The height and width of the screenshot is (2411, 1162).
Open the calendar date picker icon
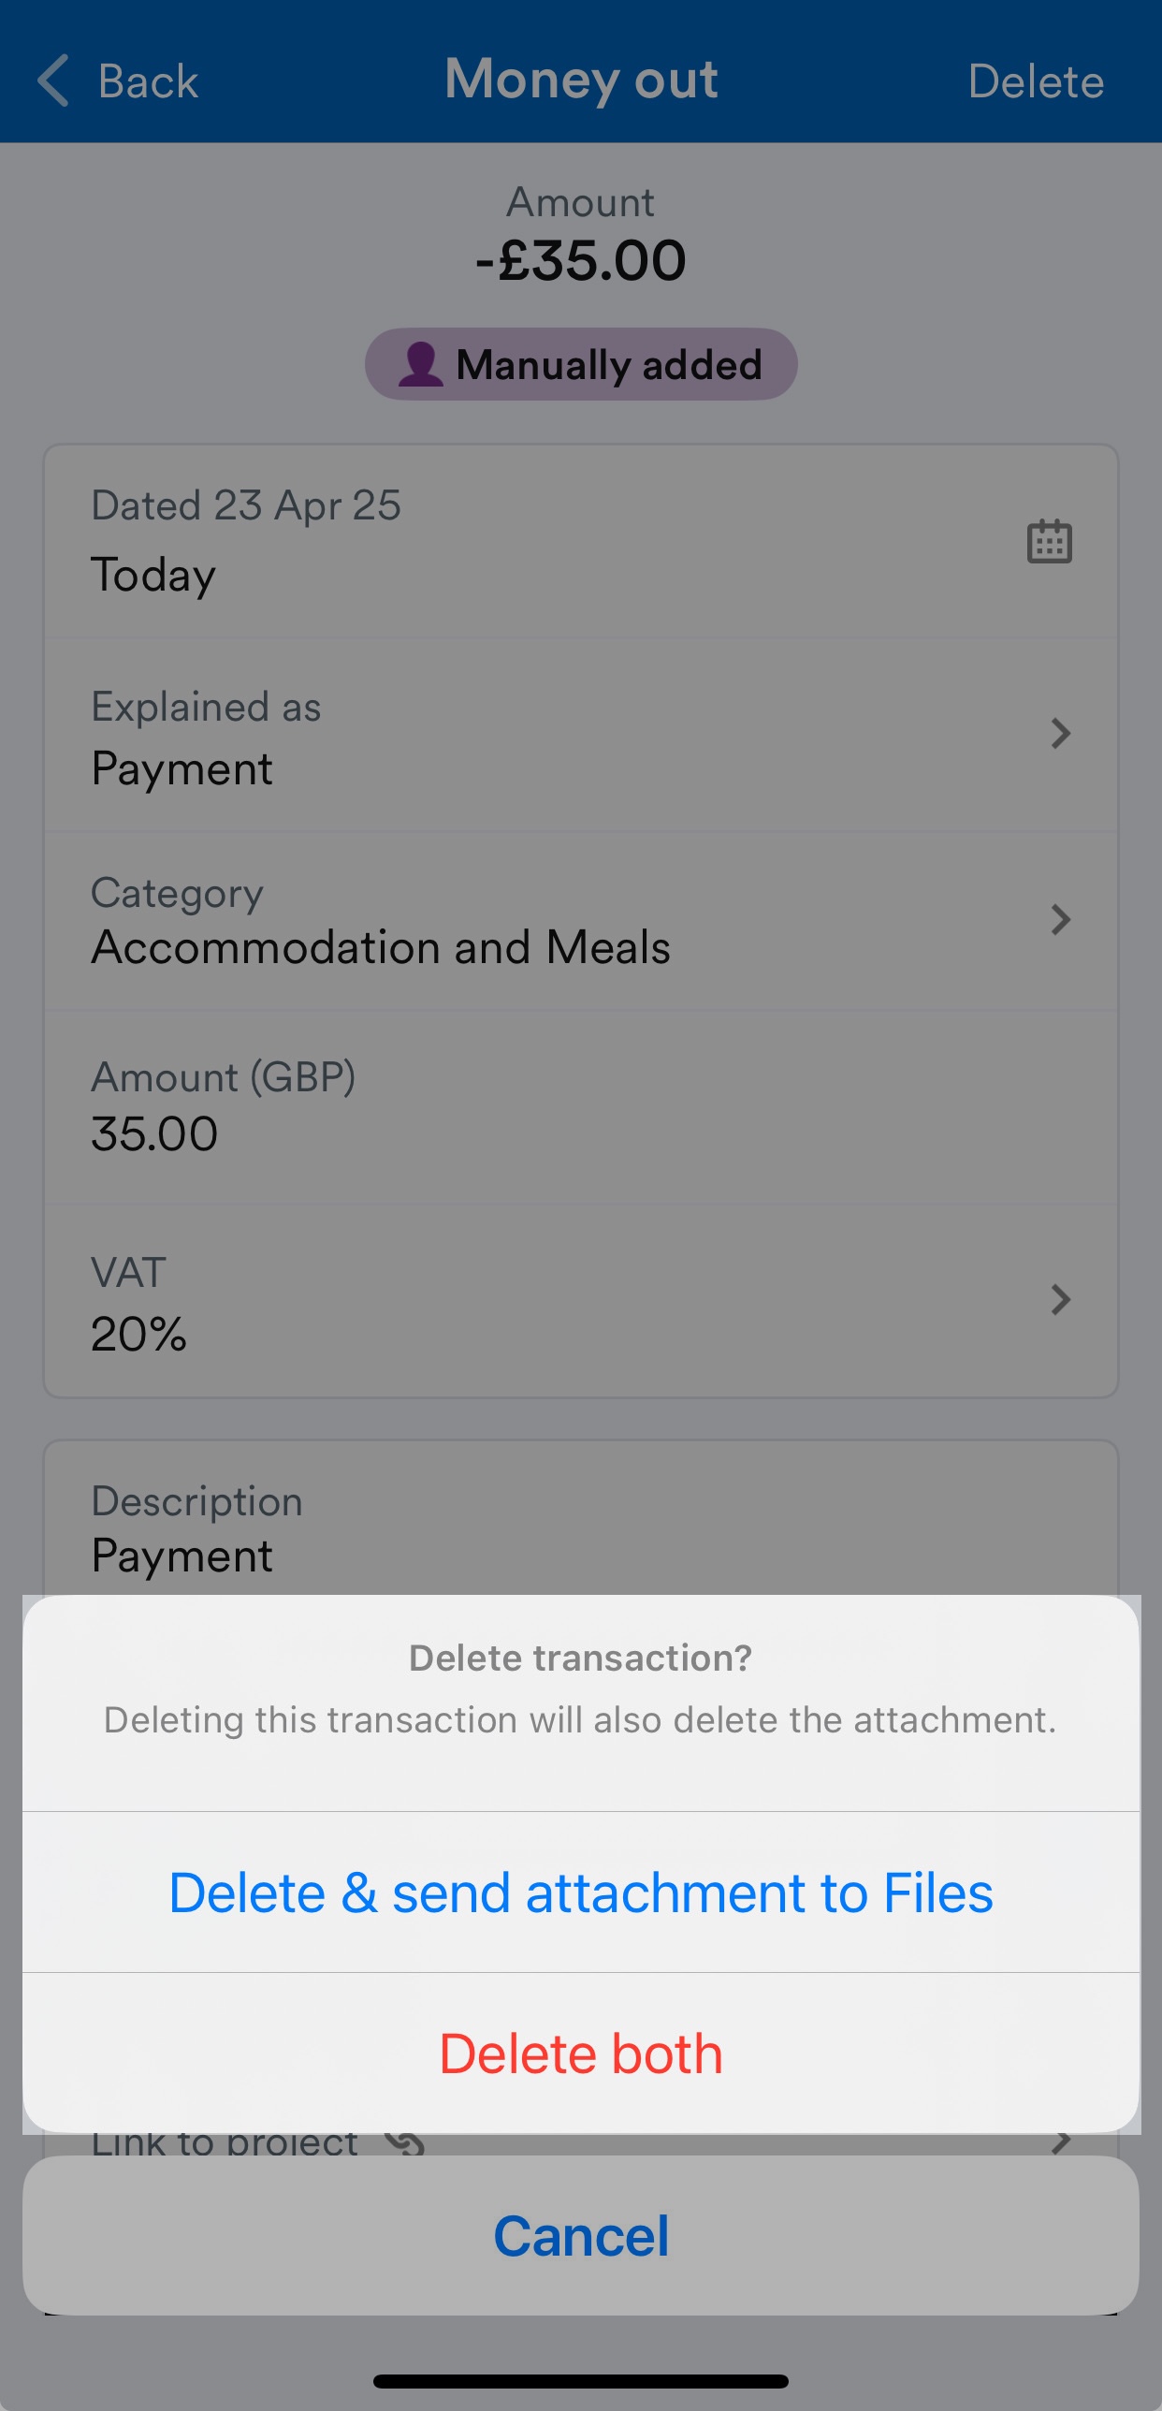tap(1049, 541)
